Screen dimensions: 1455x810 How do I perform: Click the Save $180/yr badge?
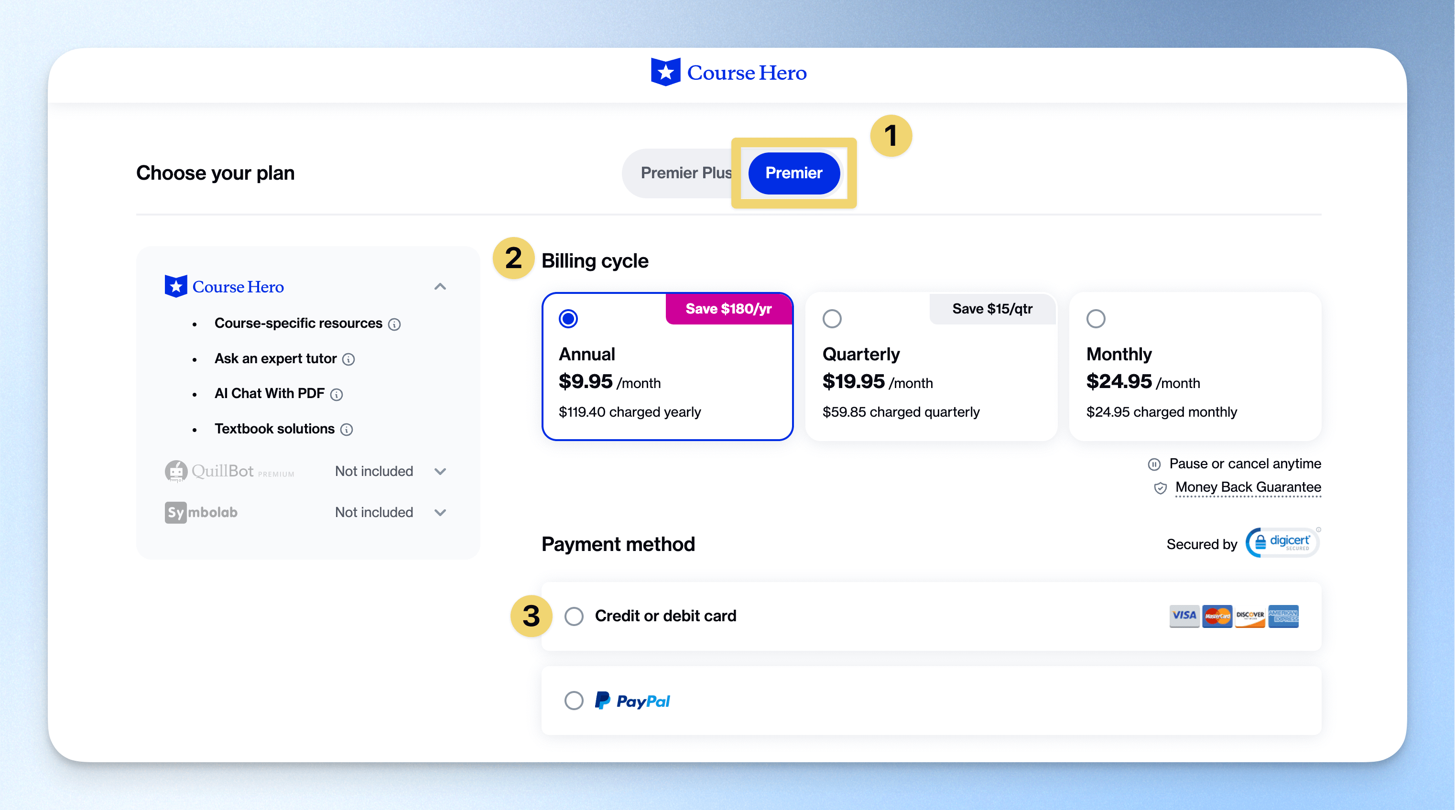(728, 308)
